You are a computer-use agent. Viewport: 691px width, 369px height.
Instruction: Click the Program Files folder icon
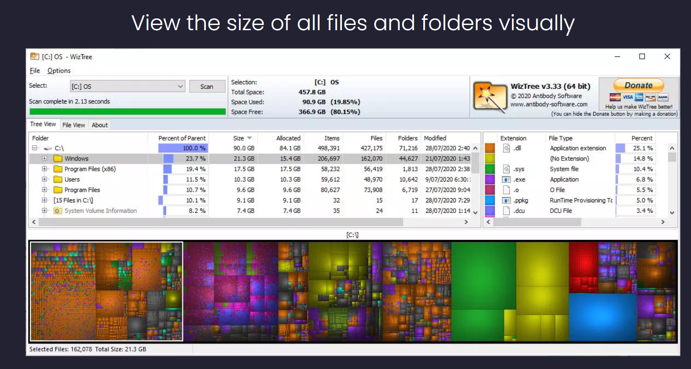[x=58, y=190]
